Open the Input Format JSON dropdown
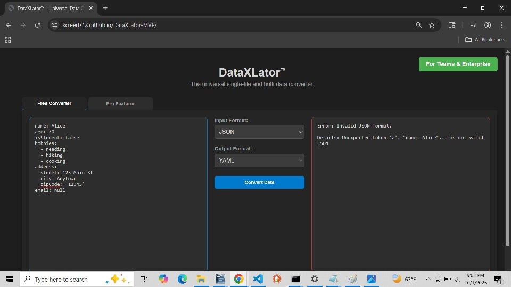 tap(259, 132)
